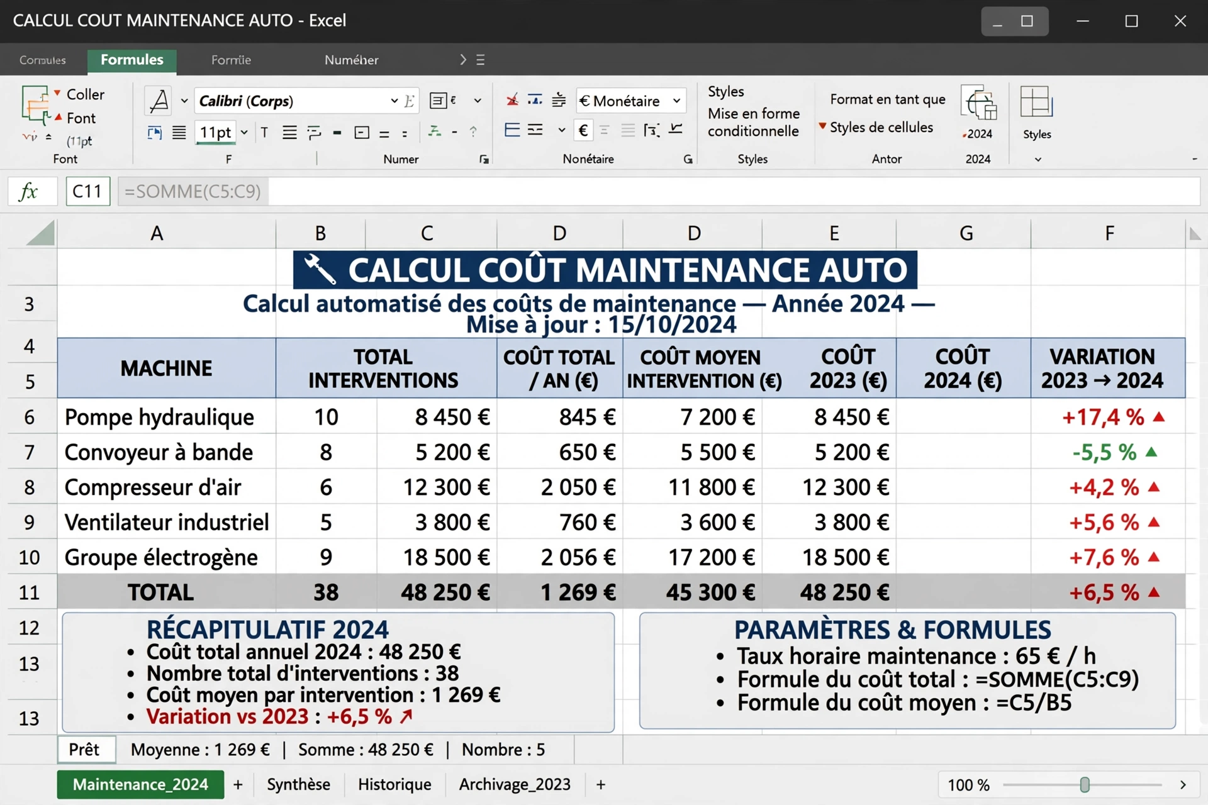The height and width of the screenshot is (805, 1208).
Task: Click the wrap-arrow lines icon
Action: tap(314, 133)
